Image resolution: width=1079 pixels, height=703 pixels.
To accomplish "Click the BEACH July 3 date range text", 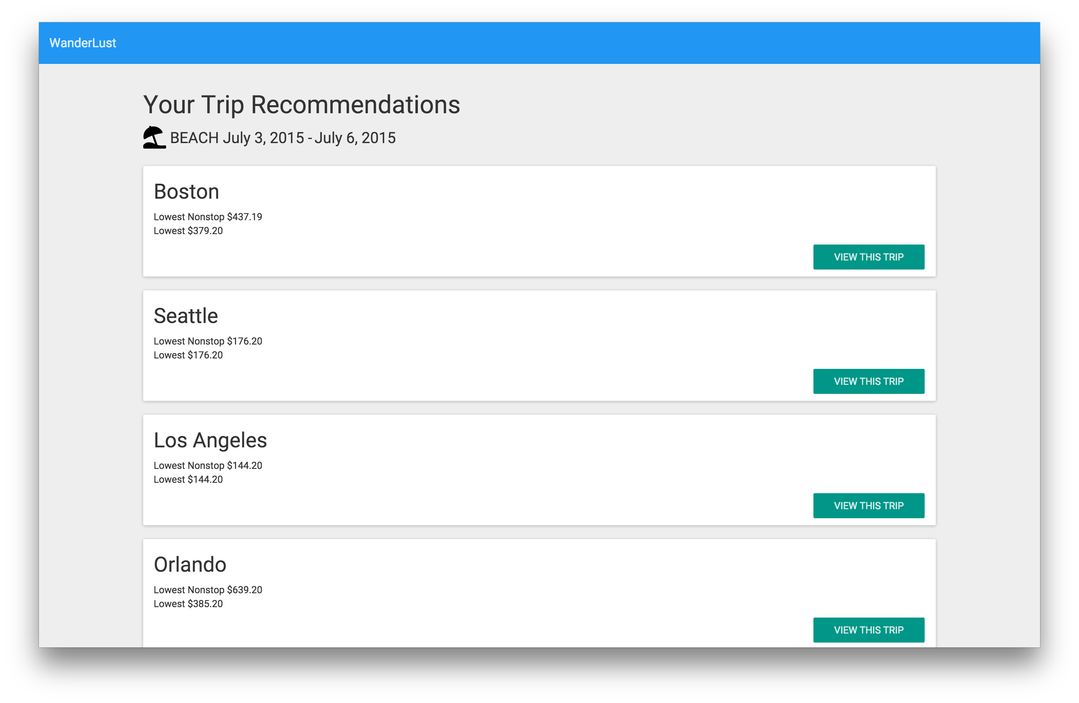I will [x=283, y=138].
